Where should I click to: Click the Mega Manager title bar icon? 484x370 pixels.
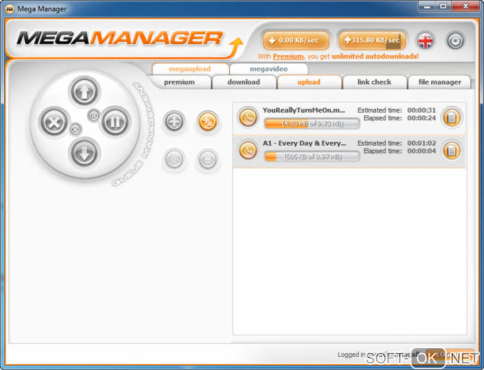(10, 9)
